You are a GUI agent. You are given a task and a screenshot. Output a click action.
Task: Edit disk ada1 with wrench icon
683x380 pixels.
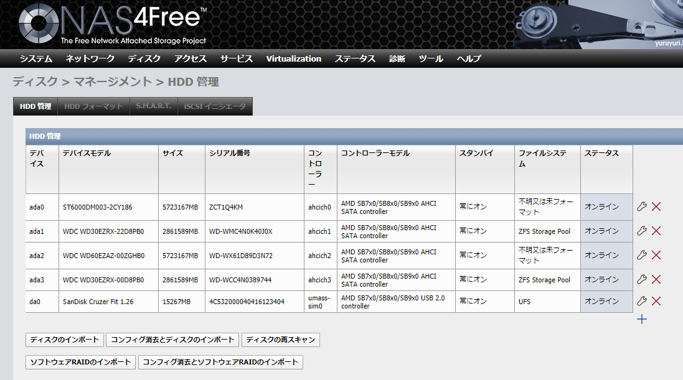642,231
